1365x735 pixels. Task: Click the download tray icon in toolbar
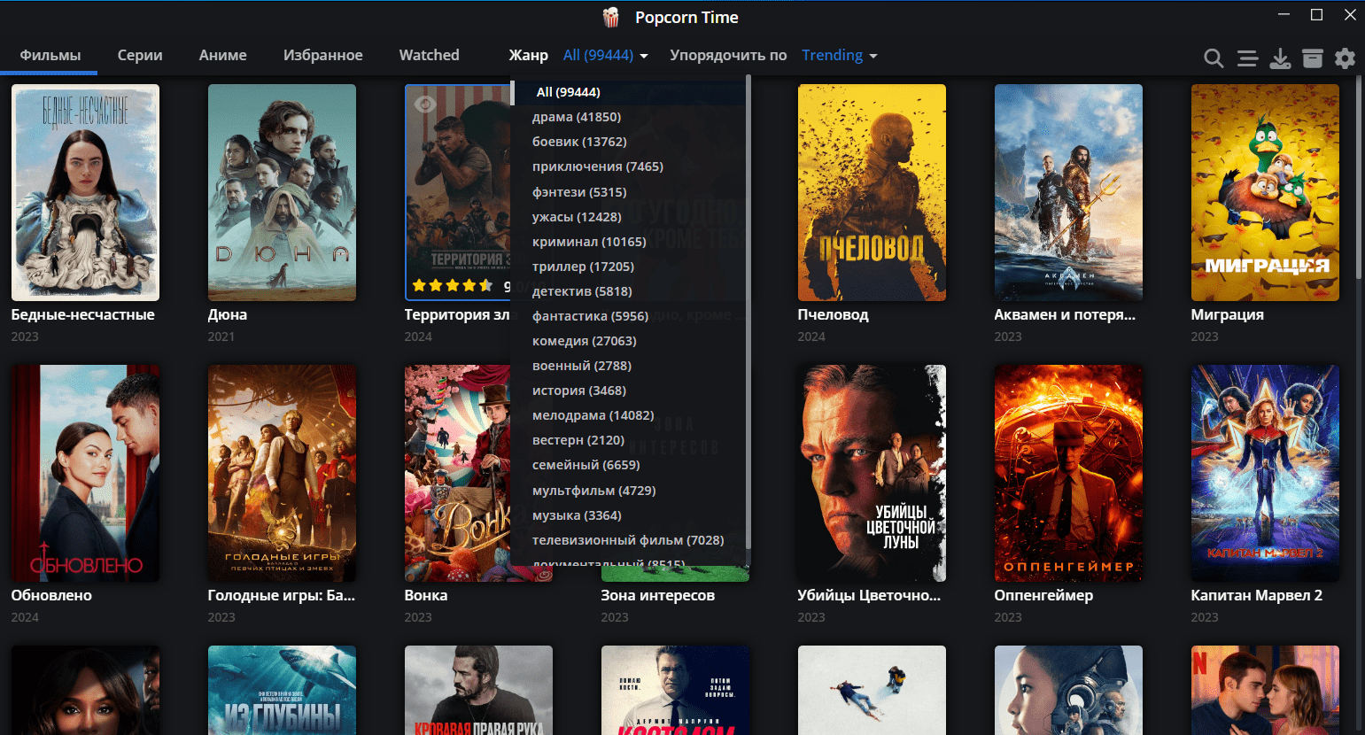[1280, 58]
